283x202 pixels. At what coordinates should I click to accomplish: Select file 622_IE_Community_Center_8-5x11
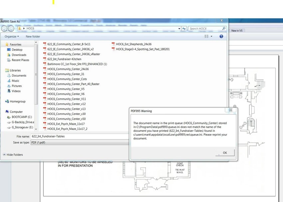point(69,44)
